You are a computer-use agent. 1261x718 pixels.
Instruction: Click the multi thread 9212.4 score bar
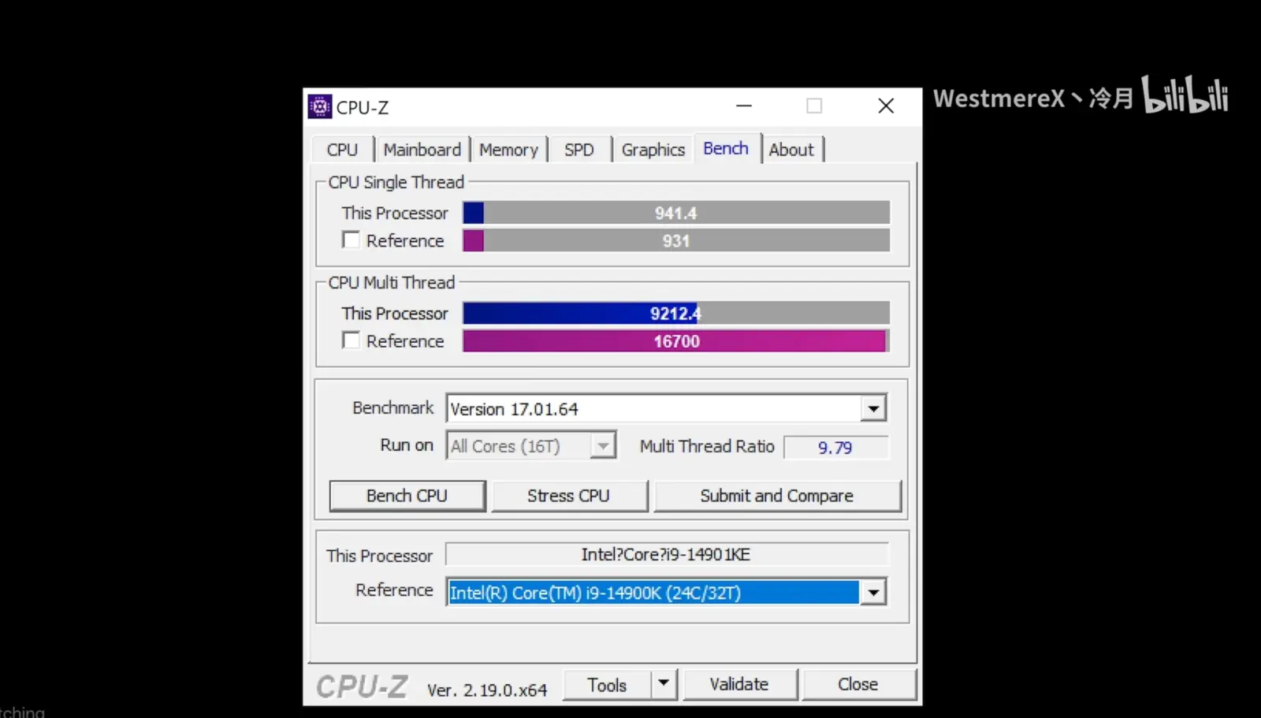(x=676, y=313)
